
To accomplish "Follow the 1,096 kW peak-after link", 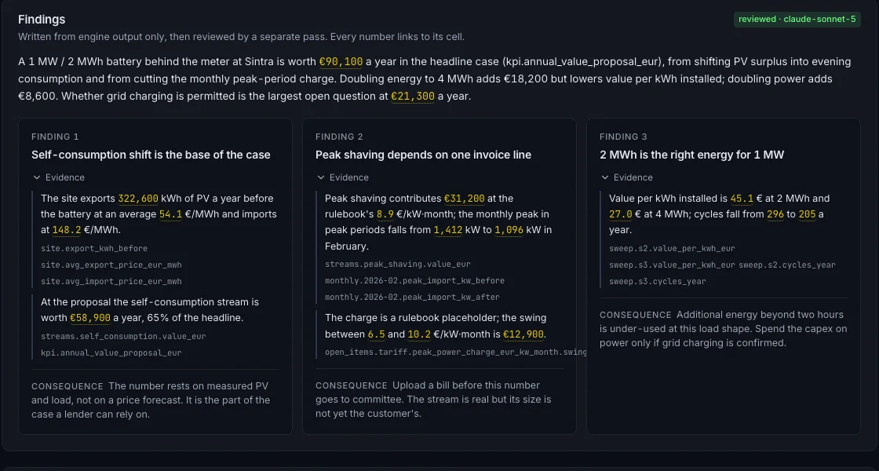I will (509, 230).
